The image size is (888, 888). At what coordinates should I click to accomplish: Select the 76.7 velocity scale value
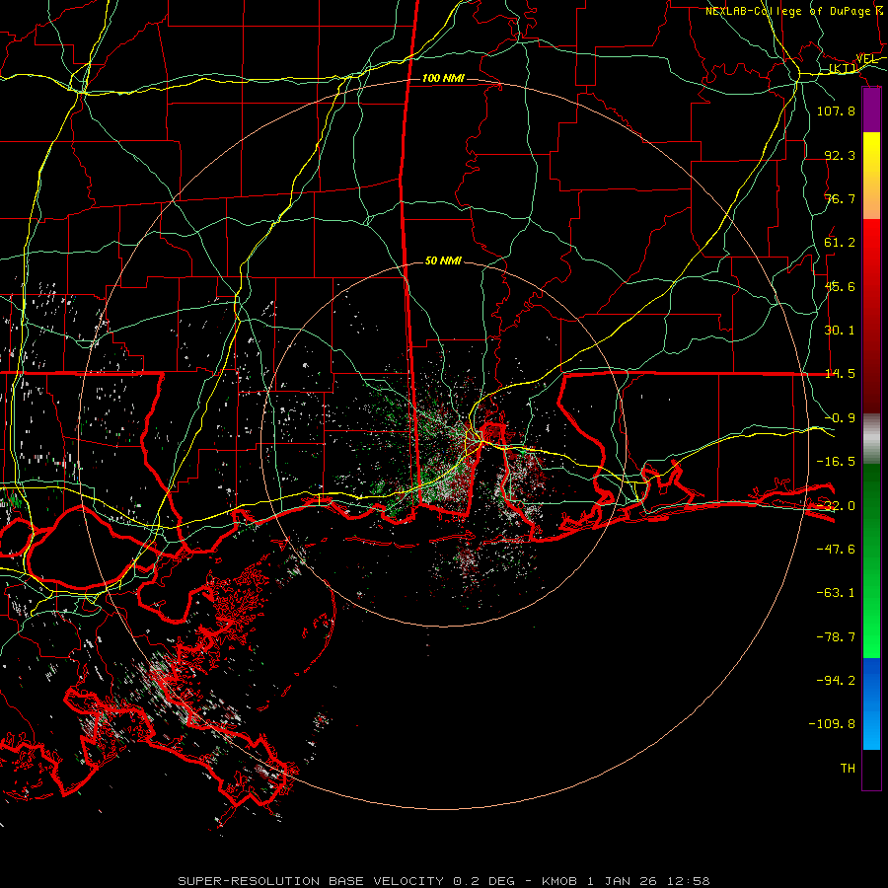pos(840,198)
